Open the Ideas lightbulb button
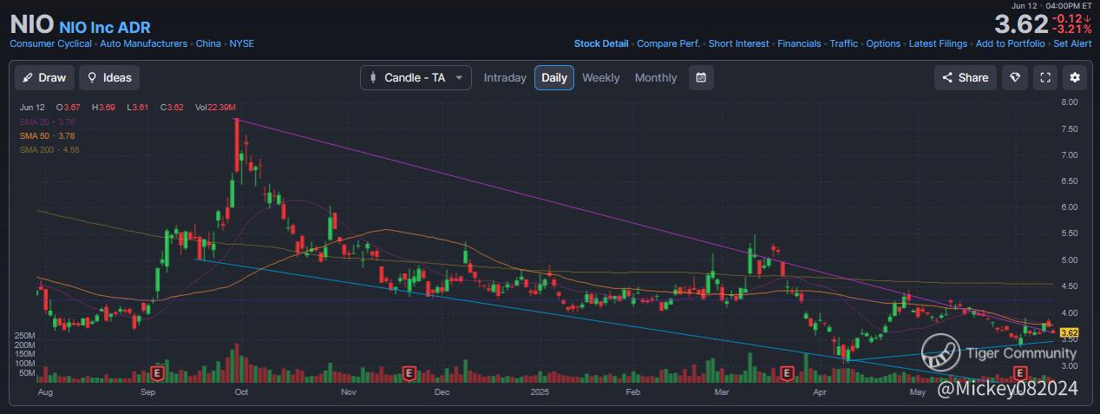1100x414 pixels. [x=109, y=77]
